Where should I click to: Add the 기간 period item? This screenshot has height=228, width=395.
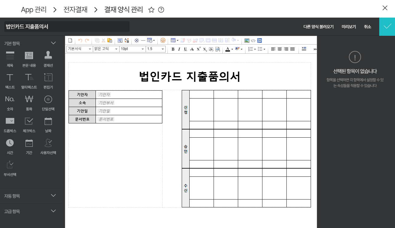click(29, 146)
